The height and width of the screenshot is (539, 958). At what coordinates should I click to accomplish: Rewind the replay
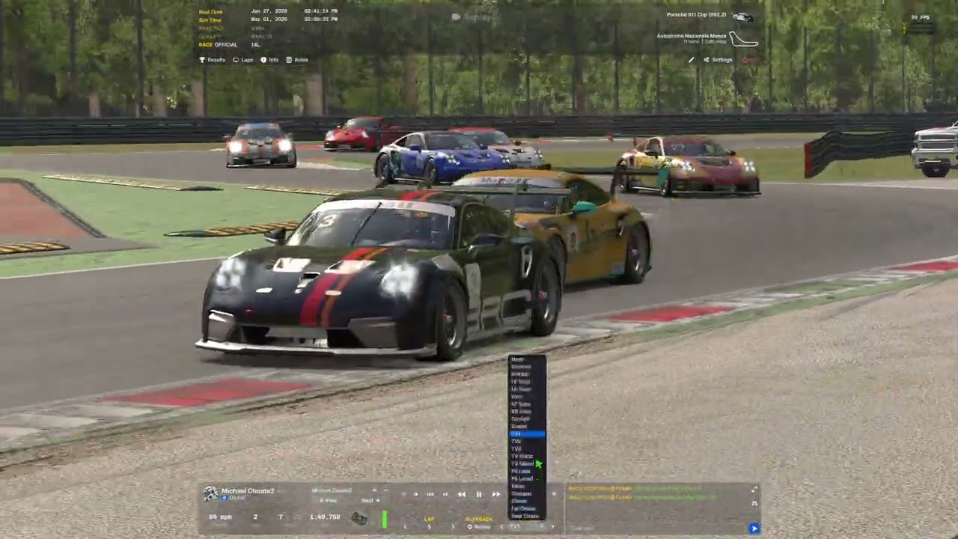pos(462,494)
